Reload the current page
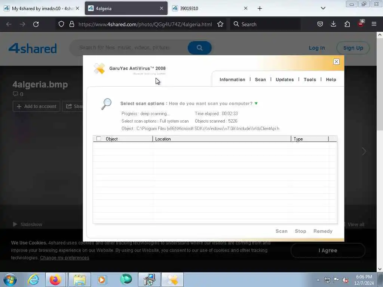The height and width of the screenshot is (287, 383). 36,24
